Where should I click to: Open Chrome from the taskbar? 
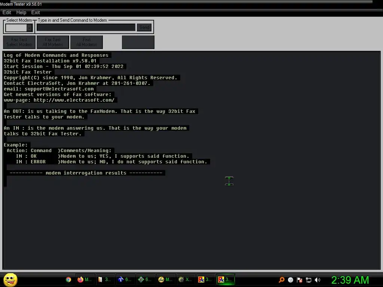click(x=68, y=280)
